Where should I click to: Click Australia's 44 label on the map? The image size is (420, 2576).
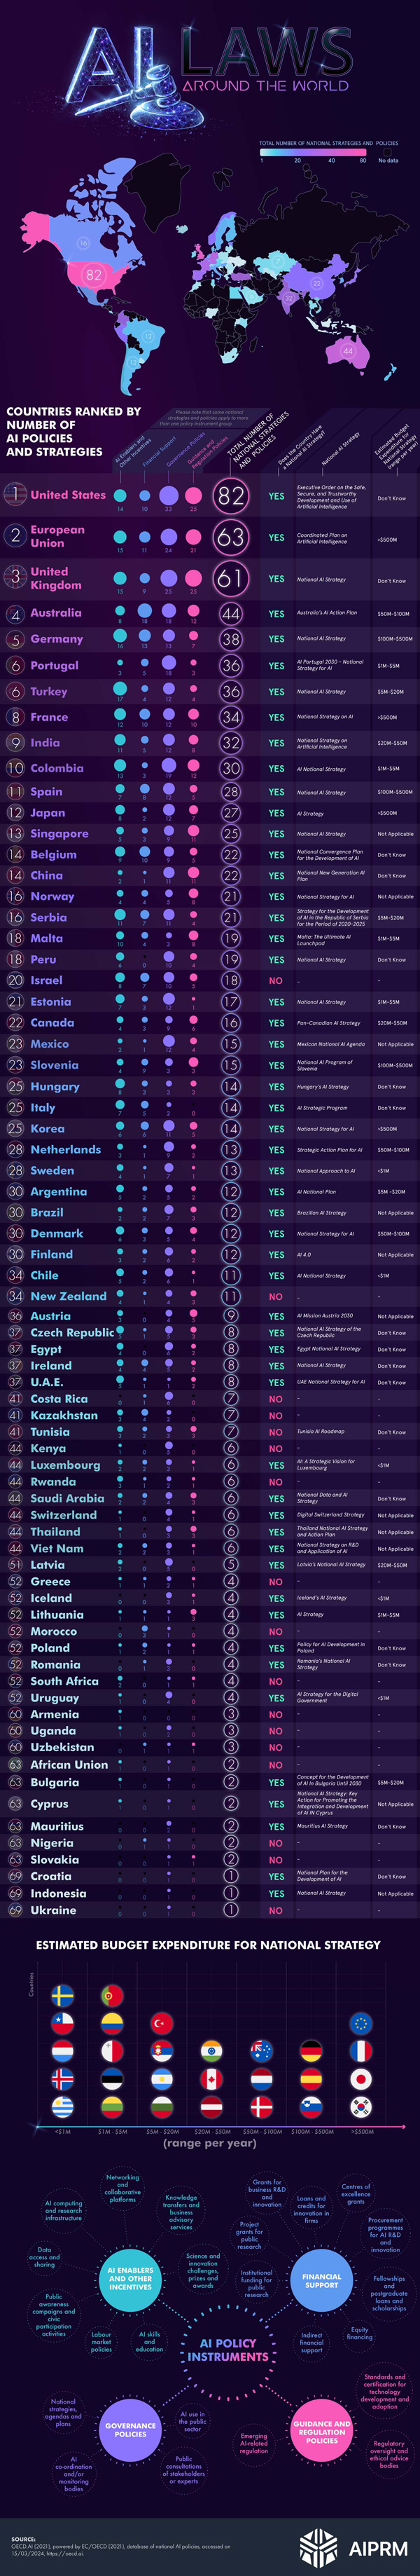click(348, 351)
